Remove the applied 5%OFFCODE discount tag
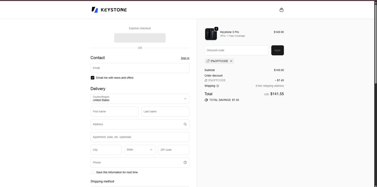377x187 pixels. coord(231,61)
